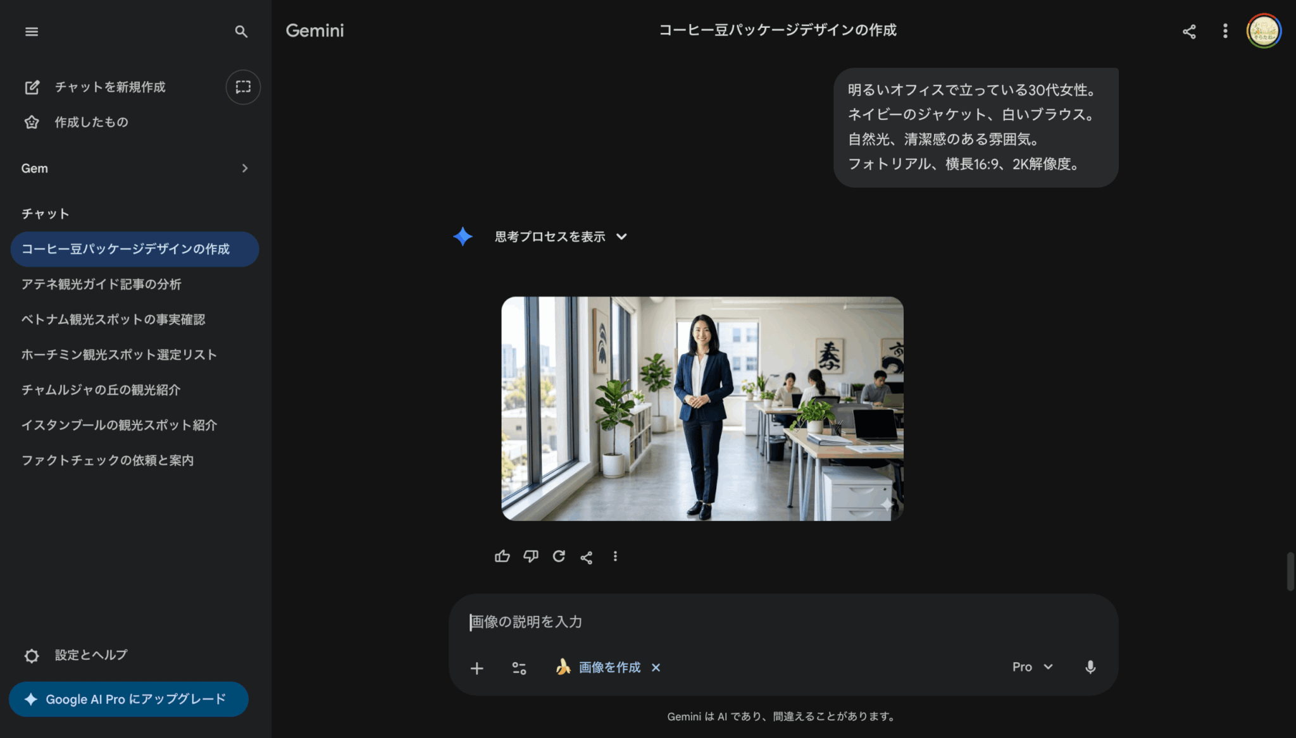Toggle the 画像を作成 image creation chip

(598, 668)
